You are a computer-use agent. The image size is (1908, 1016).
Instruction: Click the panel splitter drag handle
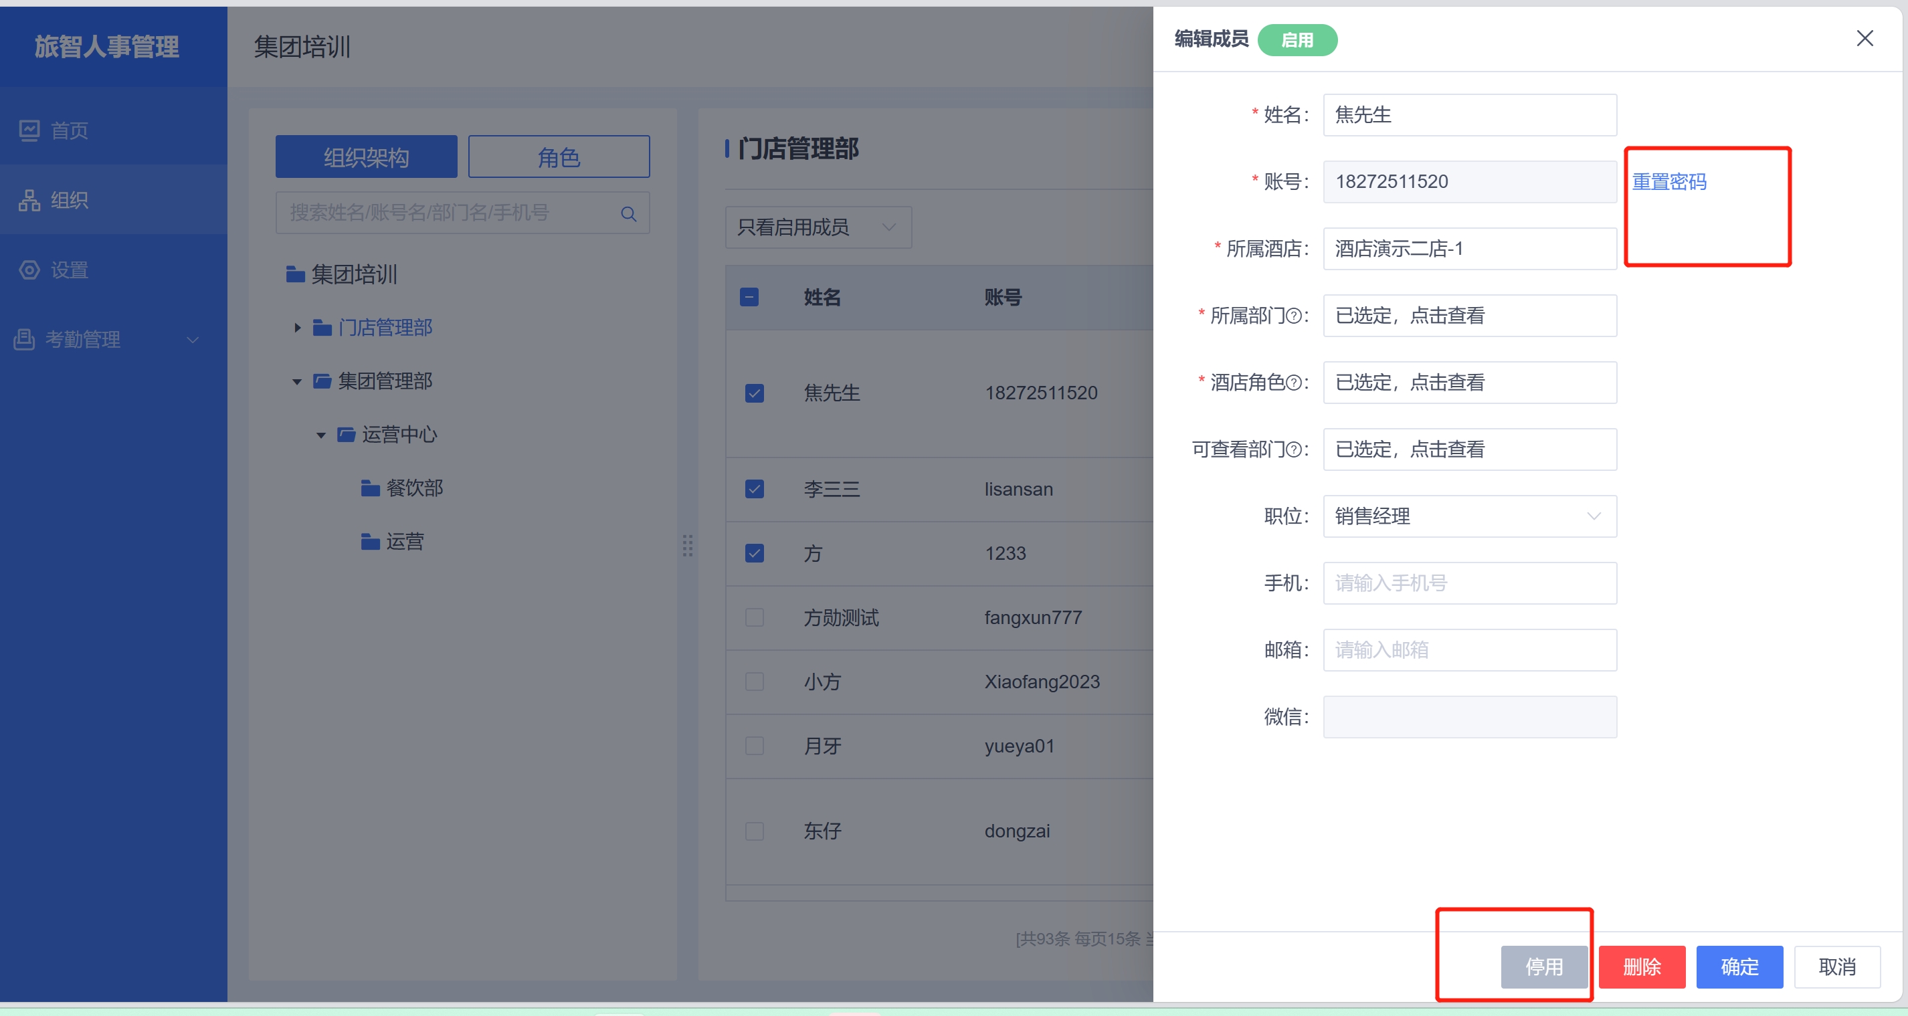click(687, 545)
